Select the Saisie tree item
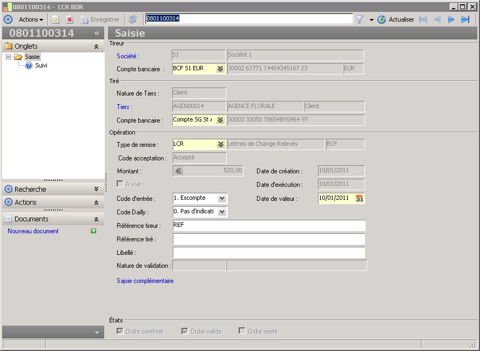Viewport: 480px width, 351px height. [x=32, y=57]
